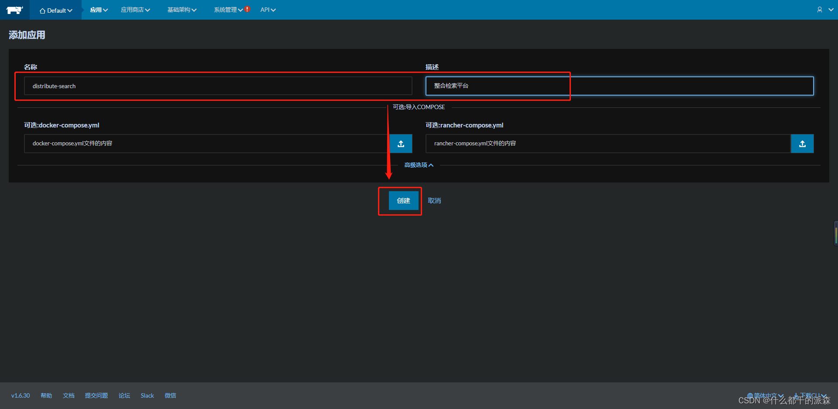
Task: Click the rancher-compose.yml content field
Action: tap(608, 144)
